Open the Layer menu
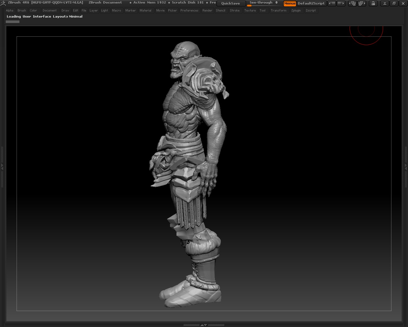The image size is (408, 327). [x=94, y=11]
